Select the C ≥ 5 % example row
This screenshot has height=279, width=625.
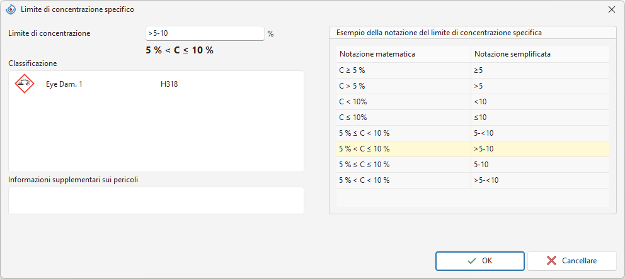coord(473,70)
